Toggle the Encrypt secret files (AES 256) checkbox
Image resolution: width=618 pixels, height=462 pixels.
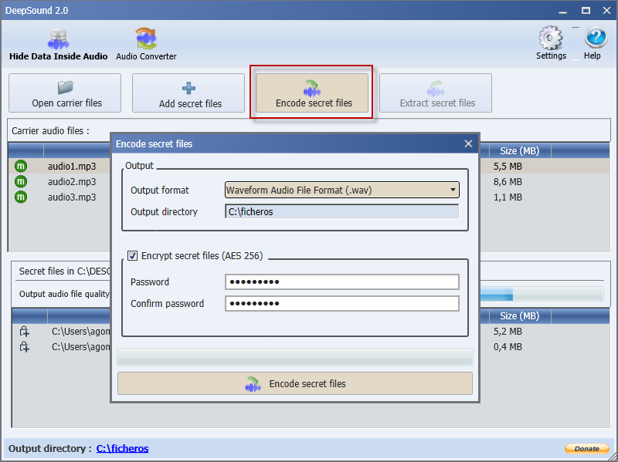tap(132, 256)
